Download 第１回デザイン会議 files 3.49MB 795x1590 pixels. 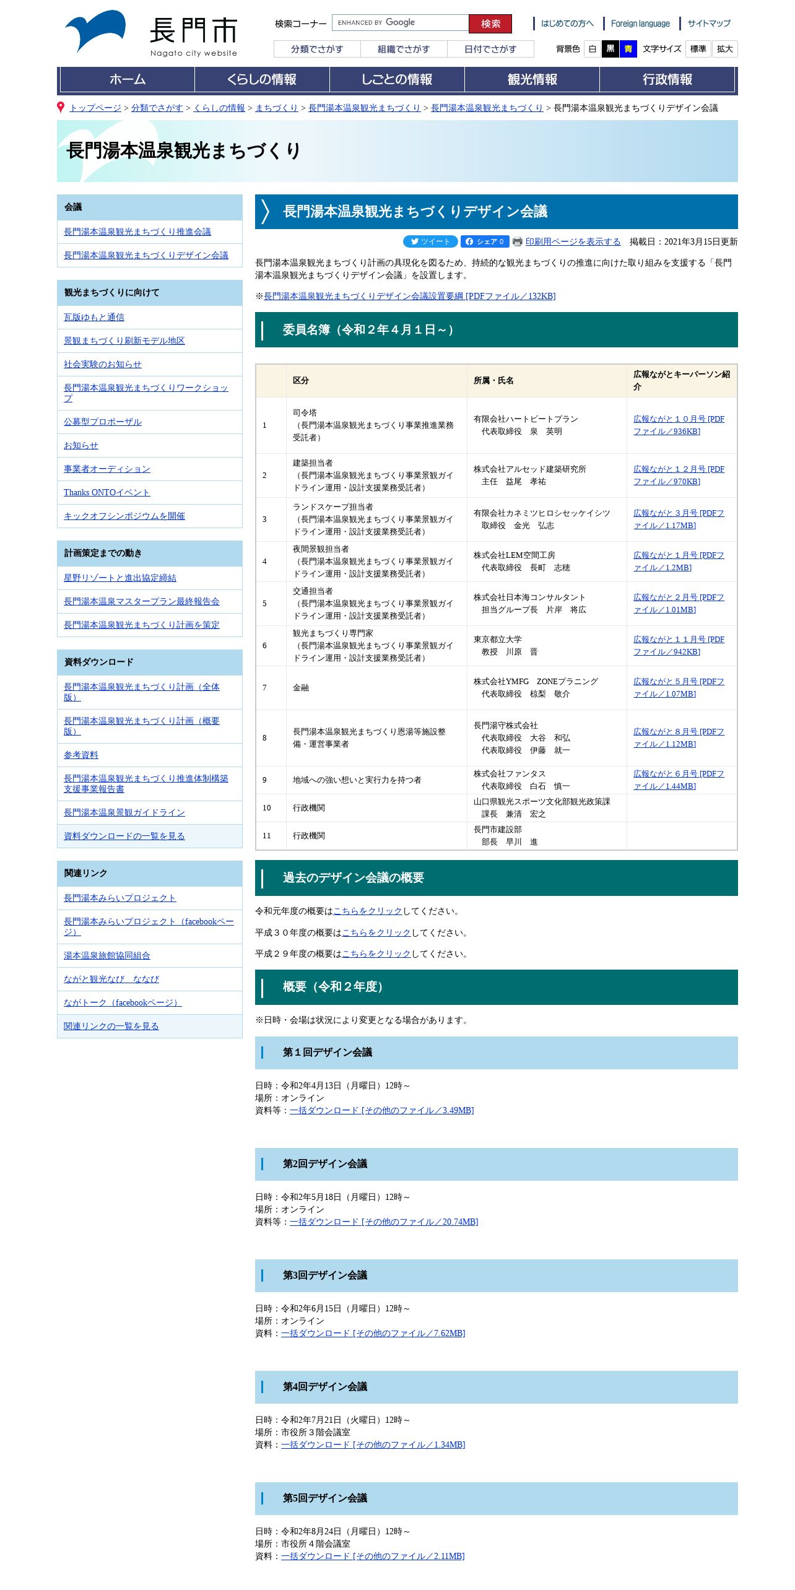pyautogui.click(x=381, y=1110)
